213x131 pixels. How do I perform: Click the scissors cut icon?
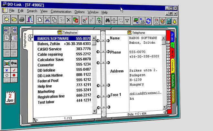coord(47,20)
